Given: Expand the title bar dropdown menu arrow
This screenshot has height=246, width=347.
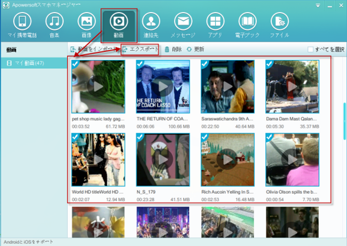Looking at the screenshot, I should point(318,5).
